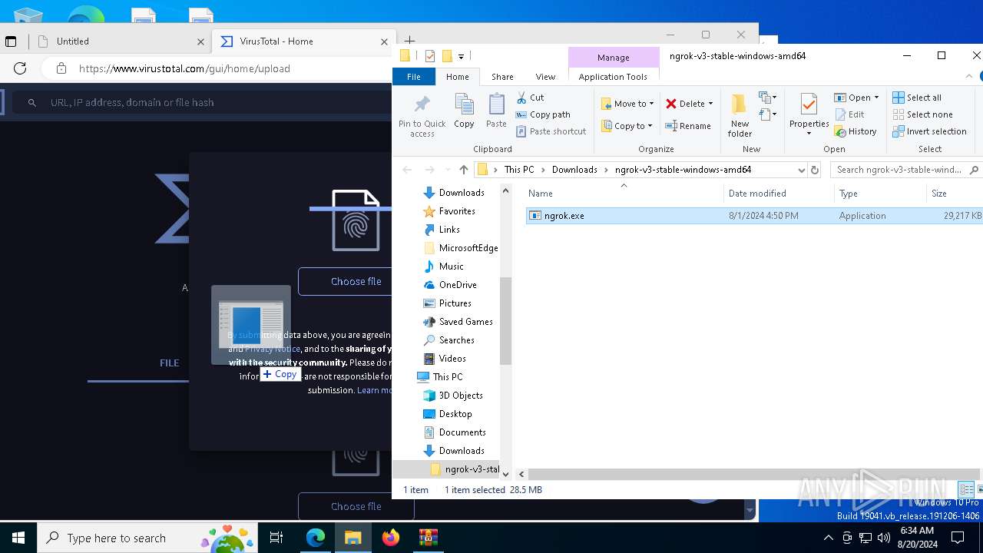Image resolution: width=983 pixels, height=553 pixels.
Task: Open the Move to dropdown
Action: [627, 104]
